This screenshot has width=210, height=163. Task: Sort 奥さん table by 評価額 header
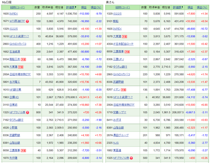(178, 7)
